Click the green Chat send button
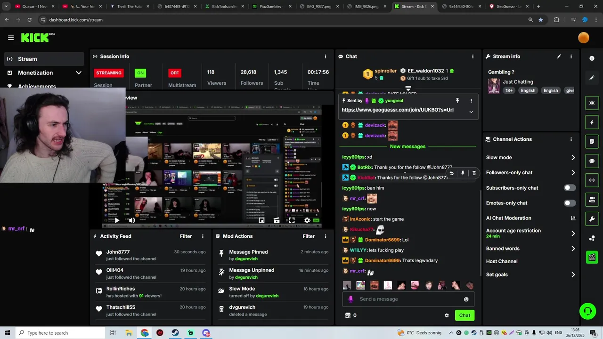Screen dimensions: 603x339 pos(464,315)
